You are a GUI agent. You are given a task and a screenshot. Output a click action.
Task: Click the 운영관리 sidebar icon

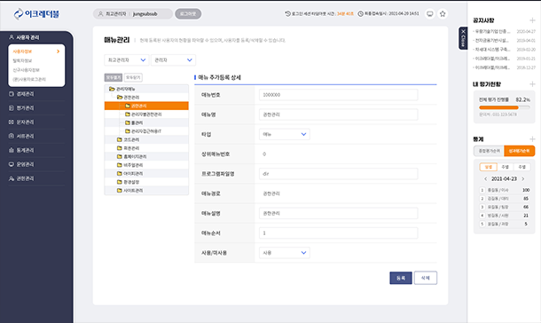[12, 164]
